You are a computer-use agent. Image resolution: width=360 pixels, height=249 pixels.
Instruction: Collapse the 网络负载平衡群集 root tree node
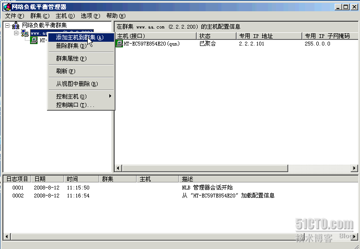click(8, 25)
